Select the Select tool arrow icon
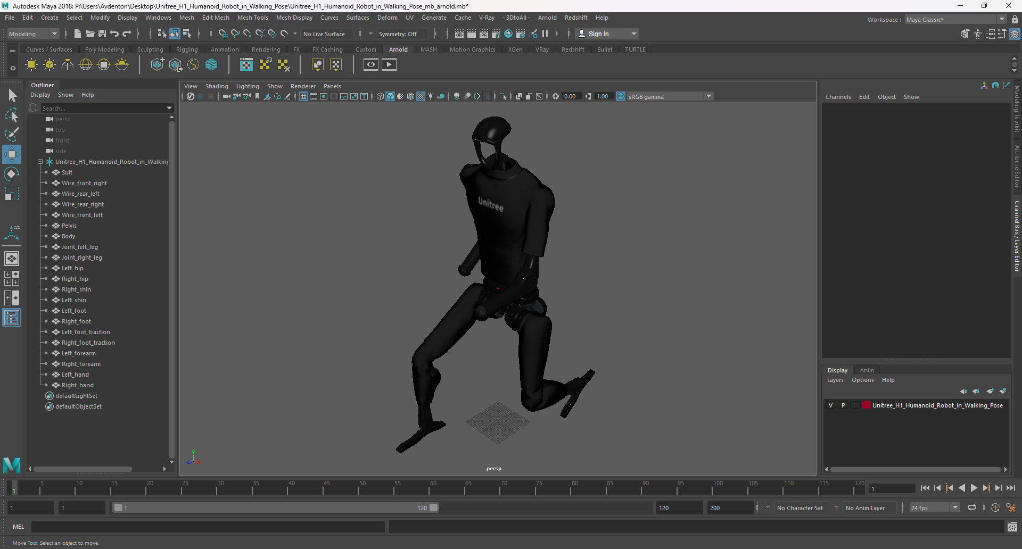The height and width of the screenshot is (549, 1022). coord(12,96)
